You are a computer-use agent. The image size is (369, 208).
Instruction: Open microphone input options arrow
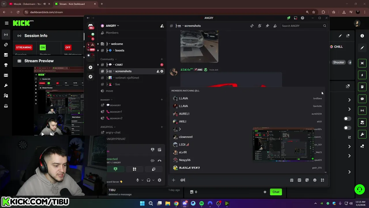142,180
